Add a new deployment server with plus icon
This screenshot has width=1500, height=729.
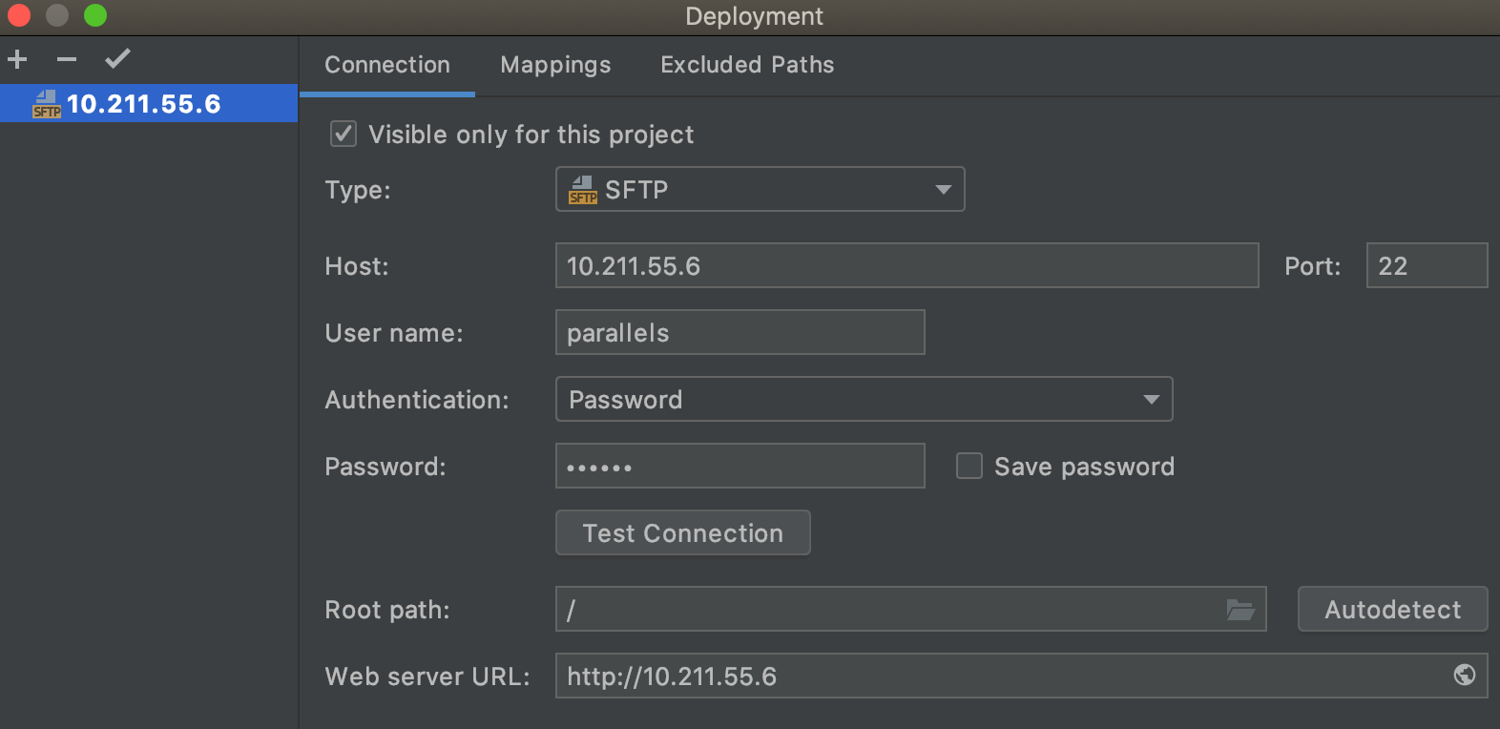pyautogui.click(x=17, y=59)
